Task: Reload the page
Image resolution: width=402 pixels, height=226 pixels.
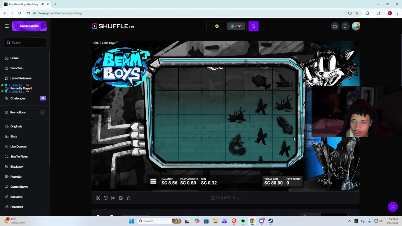Action: click(19, 13)
